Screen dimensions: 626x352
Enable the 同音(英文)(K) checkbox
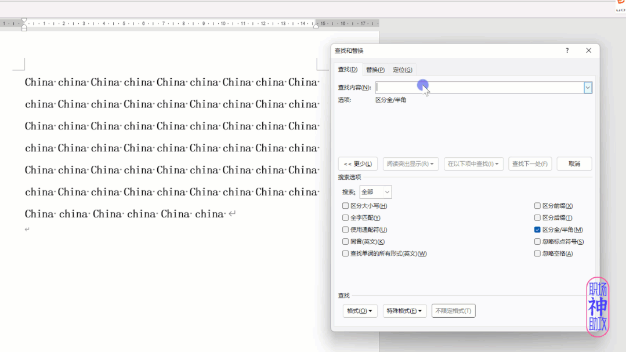(345, 242)
